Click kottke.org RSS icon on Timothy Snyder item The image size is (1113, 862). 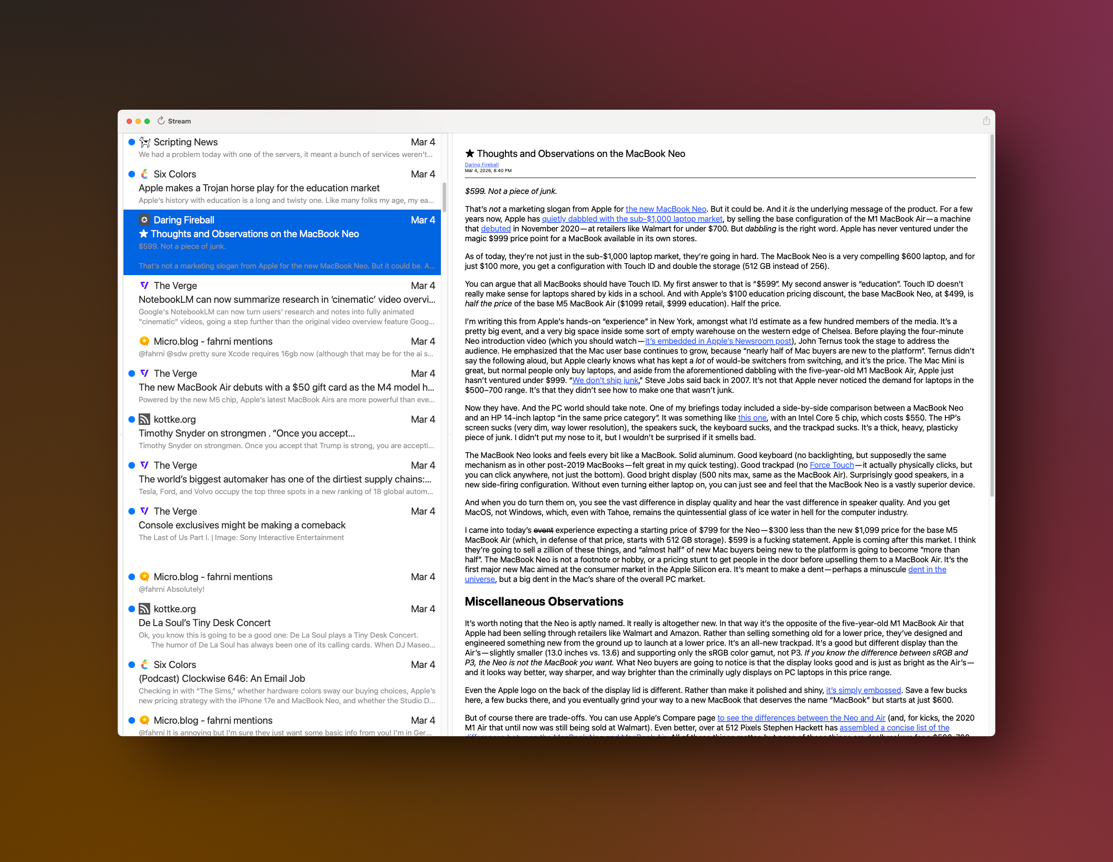coord(144,420)
